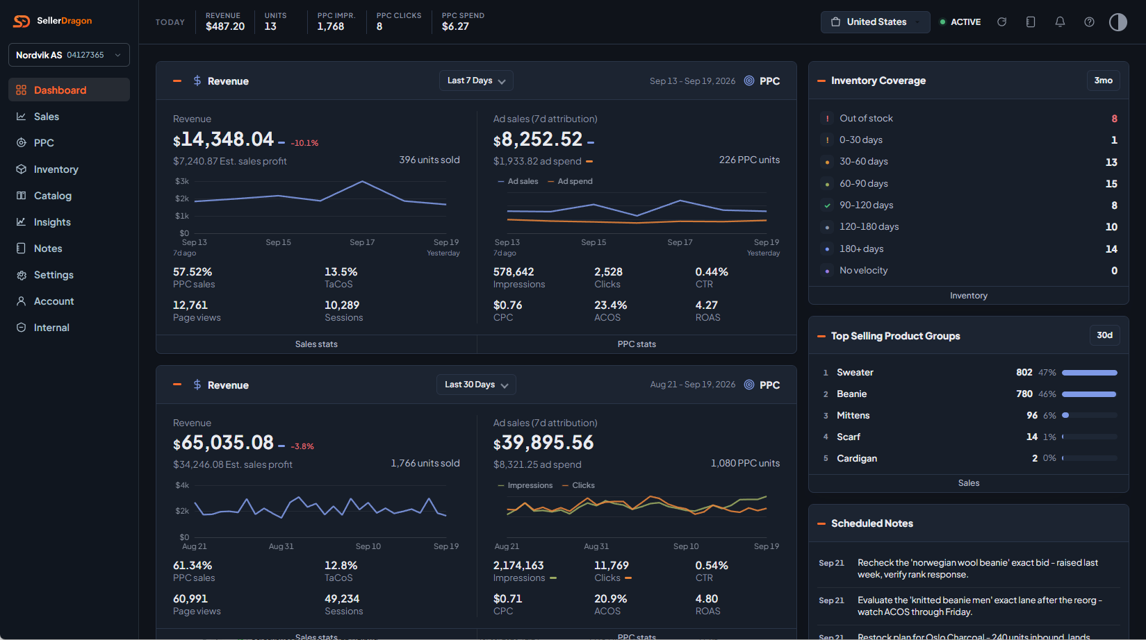Open note about 'norwegian wool beanie' exact bid
Viewport: 1146px width, 640px height.
969,569
